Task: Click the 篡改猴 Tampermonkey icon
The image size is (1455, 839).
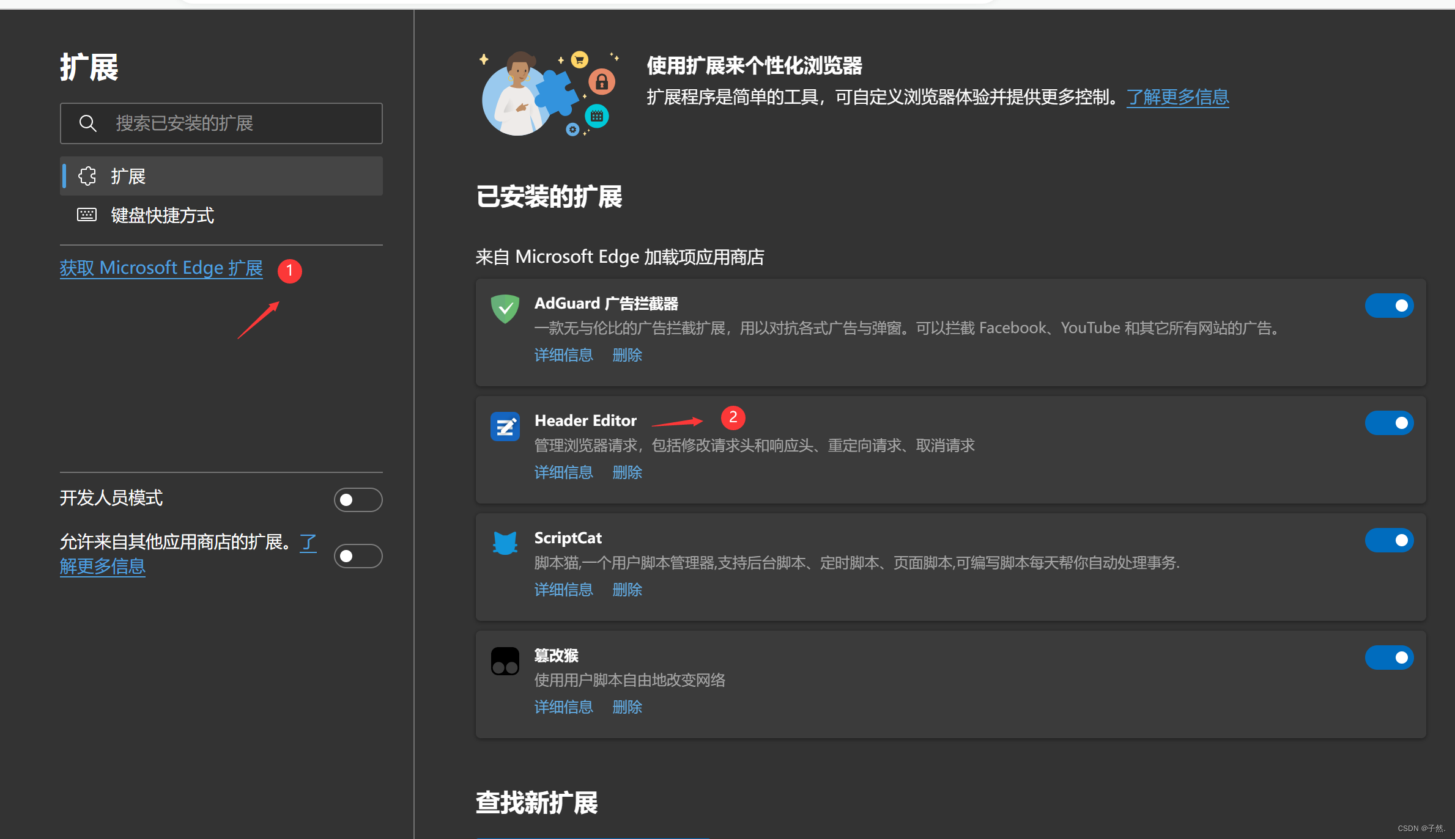Action: click(505, 661)
